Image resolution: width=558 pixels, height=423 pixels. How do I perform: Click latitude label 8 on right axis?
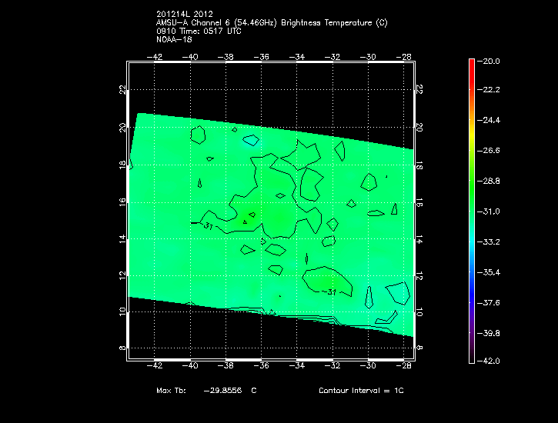coord(419,348)
